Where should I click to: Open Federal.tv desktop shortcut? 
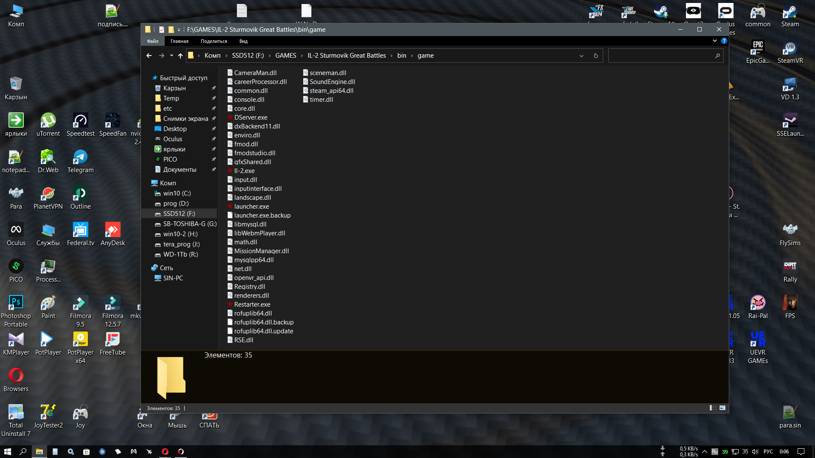pos(80,235)
